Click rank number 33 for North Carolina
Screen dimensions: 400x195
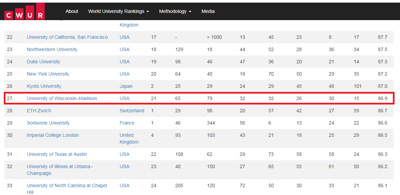point(10,185)
